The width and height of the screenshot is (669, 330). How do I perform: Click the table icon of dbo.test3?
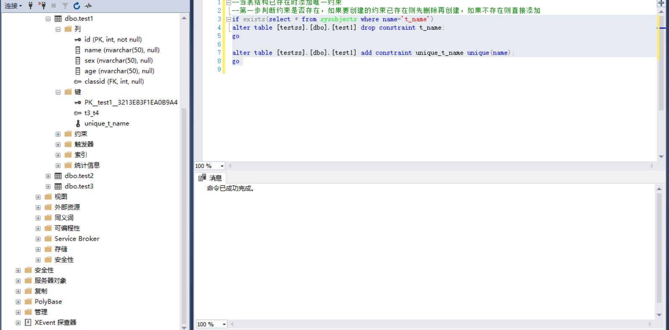pyautogui.click(x=58, y=186)
